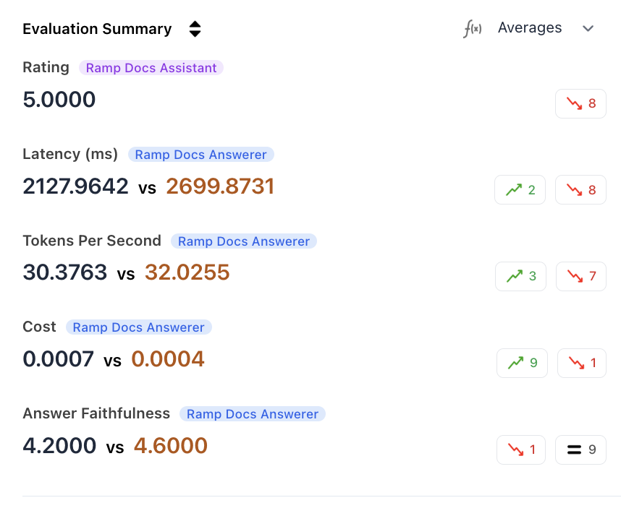Click the Latency decreased 8 badge
Image resolution: width=621 pixels, height=516 pixels.
point(580,190)
